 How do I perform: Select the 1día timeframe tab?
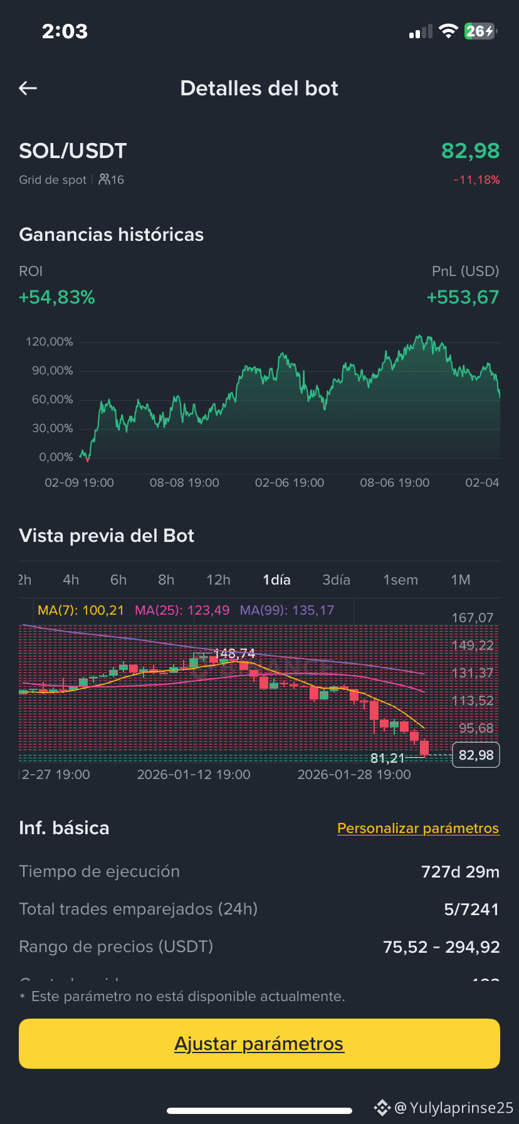pos(276,580)
